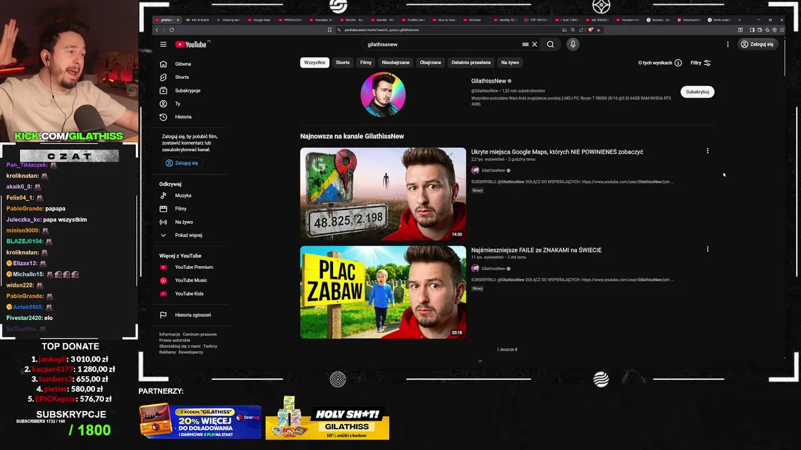Open the title Najśmieszniejsze FAILE ze ZNAKAMI
801x450 pixels.
536,250
